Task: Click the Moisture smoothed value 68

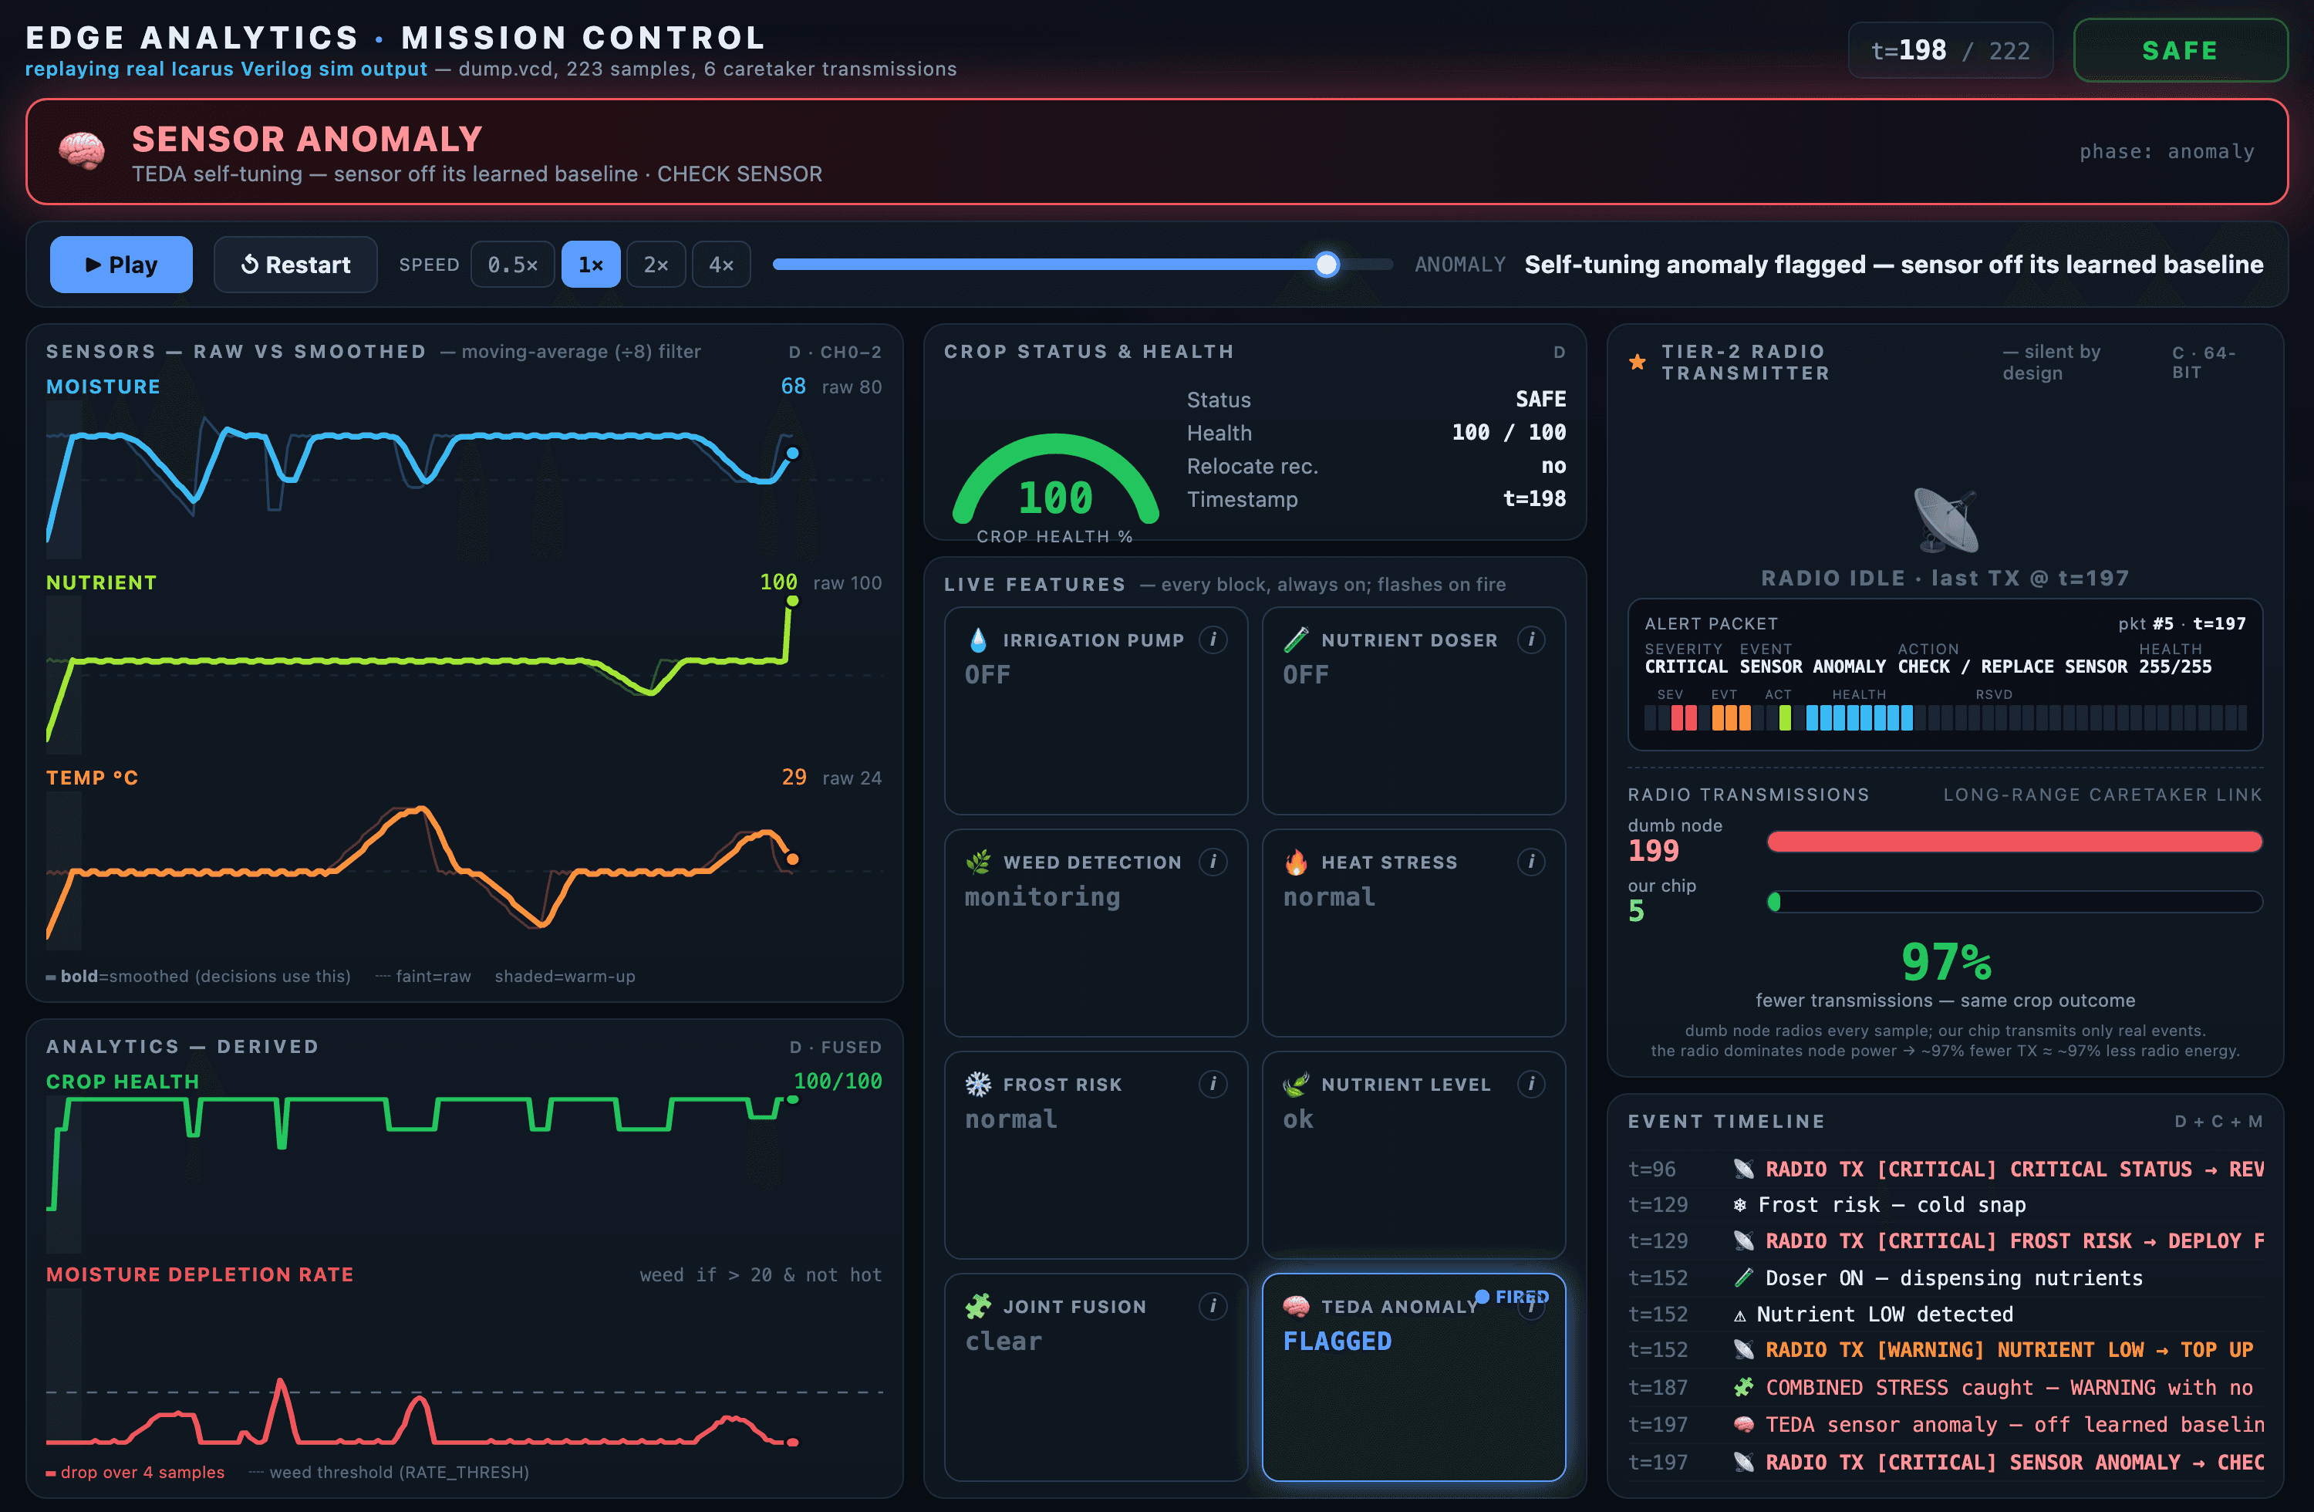Action: click(794, 386)
